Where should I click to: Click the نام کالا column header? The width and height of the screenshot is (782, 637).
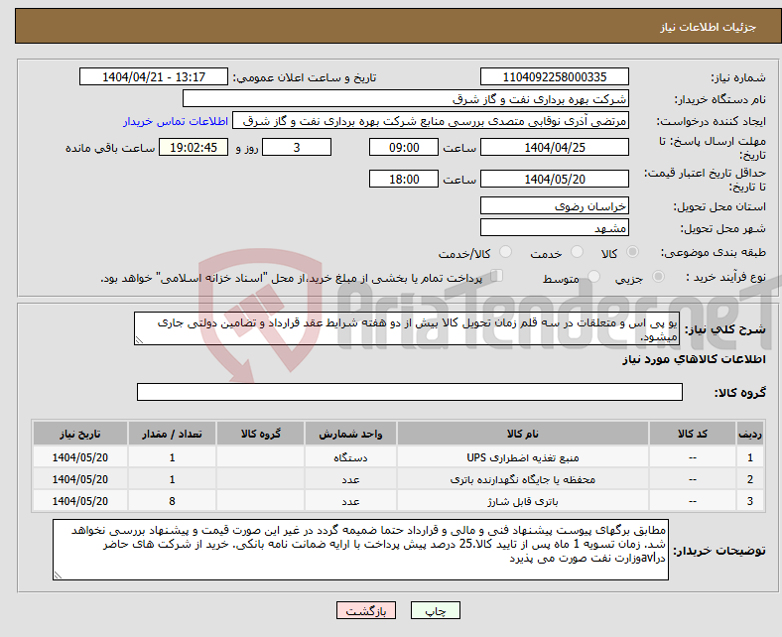coord(523,434)
